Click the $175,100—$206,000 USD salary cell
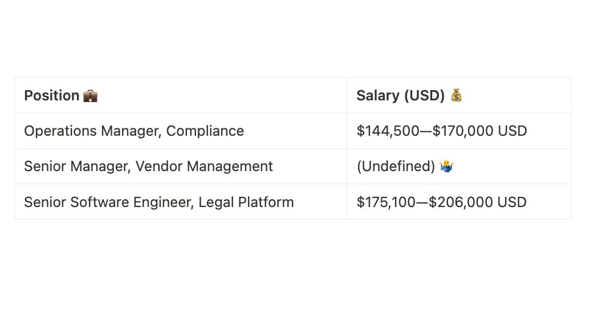Viewport: 594px width, 316px height. tap(459, 202)
